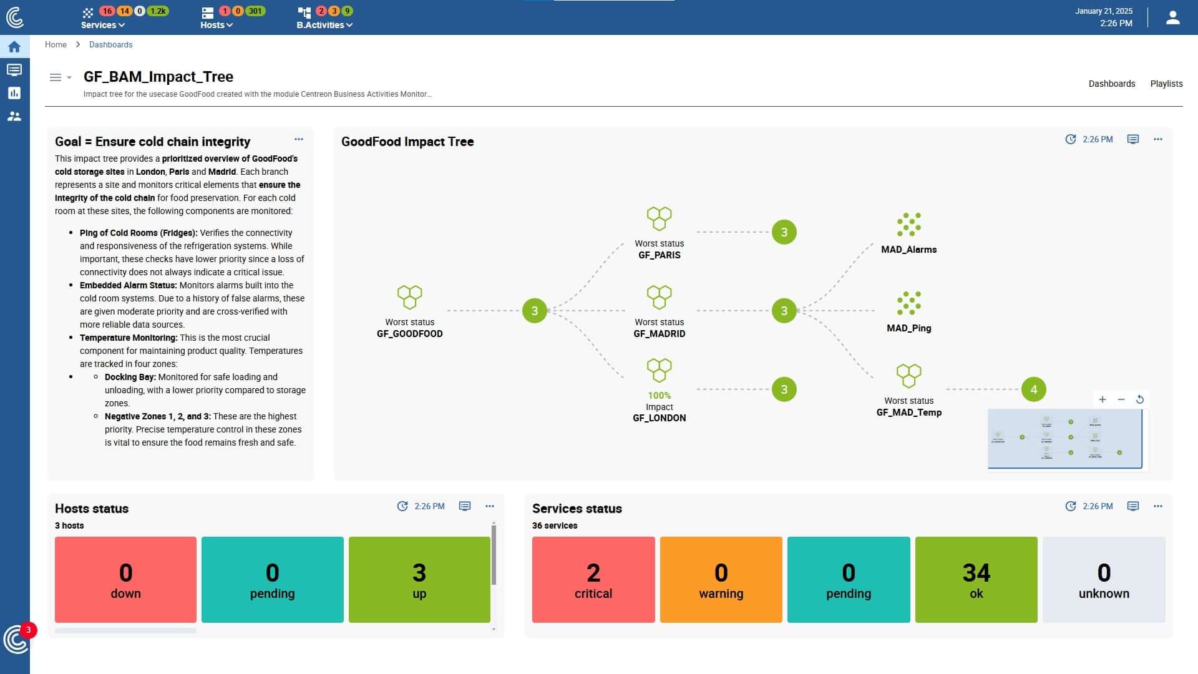1198x674 pixels.
Task: Select the MAD_Ping service node
Action: 909,311
